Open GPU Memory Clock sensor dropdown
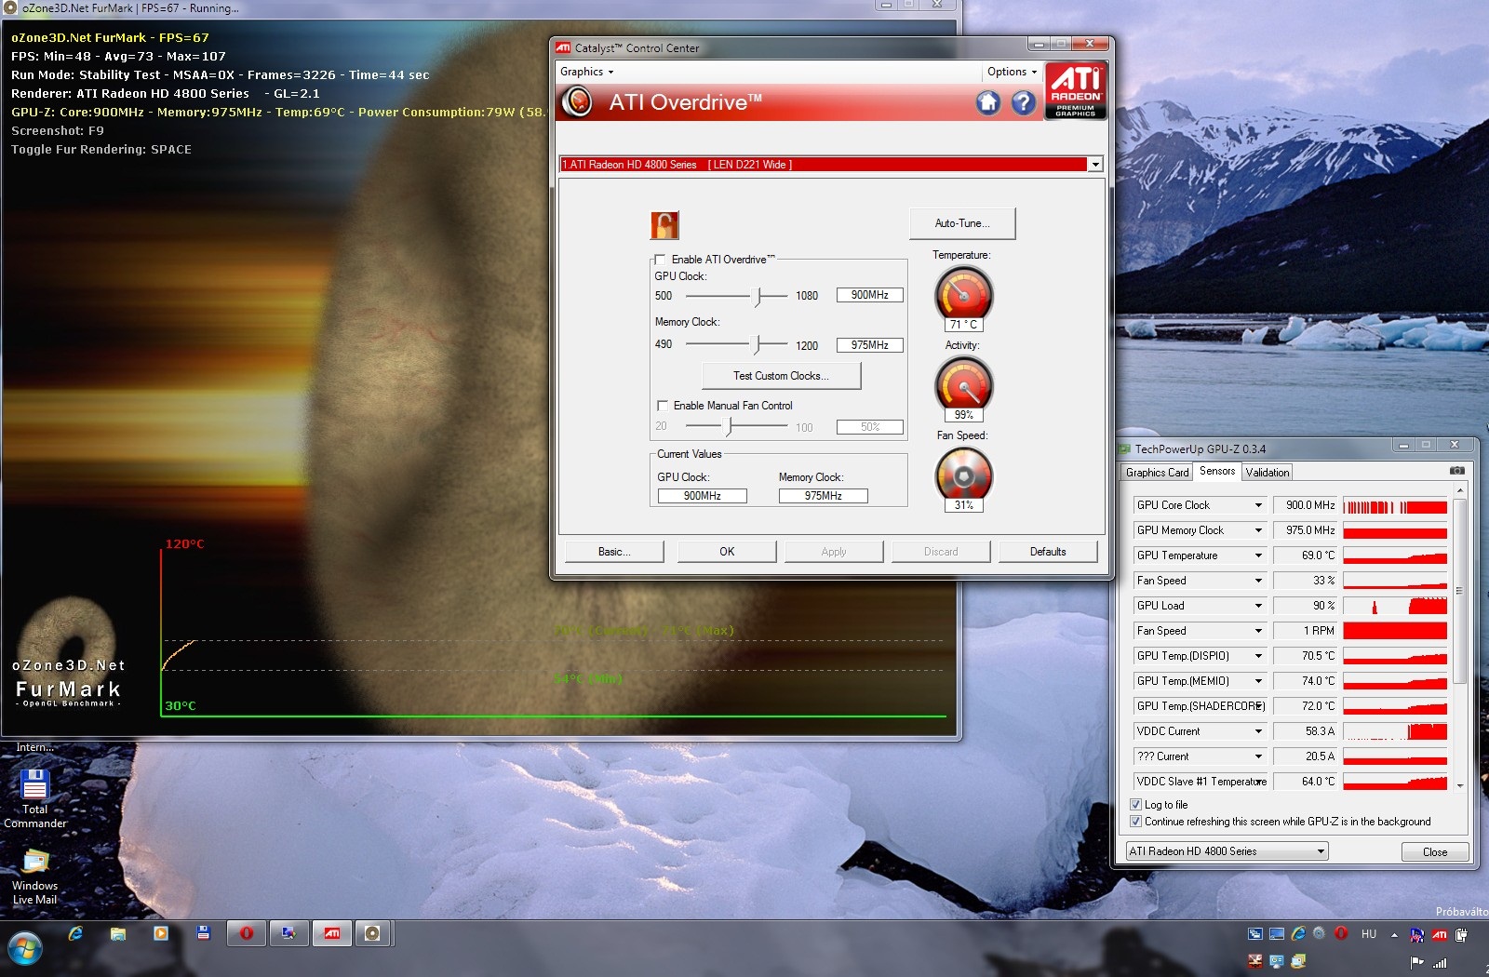 [x=1258, y=530]
